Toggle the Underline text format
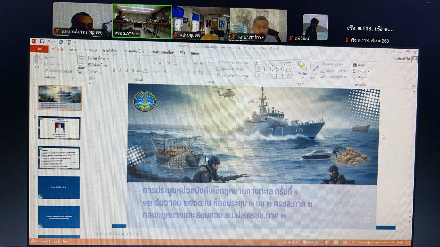Screen dimensions: 440x247 (126, 70)
